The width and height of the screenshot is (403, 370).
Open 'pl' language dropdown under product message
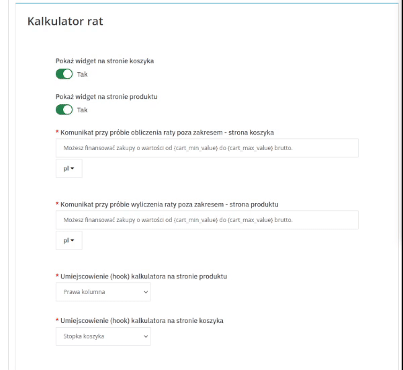[69, 240]
